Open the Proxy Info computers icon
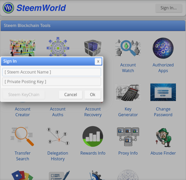The image size is (186, 180). tap(128, 136)
